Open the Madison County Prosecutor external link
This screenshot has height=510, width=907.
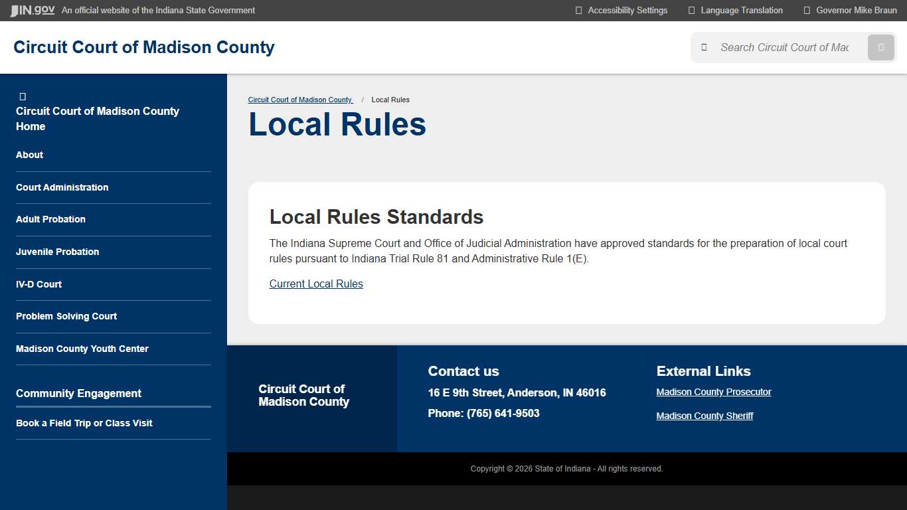click(713, 392)
